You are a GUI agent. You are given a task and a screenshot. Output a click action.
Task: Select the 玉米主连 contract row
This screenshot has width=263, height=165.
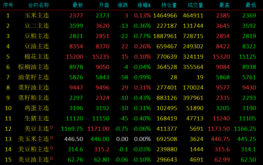37,16
